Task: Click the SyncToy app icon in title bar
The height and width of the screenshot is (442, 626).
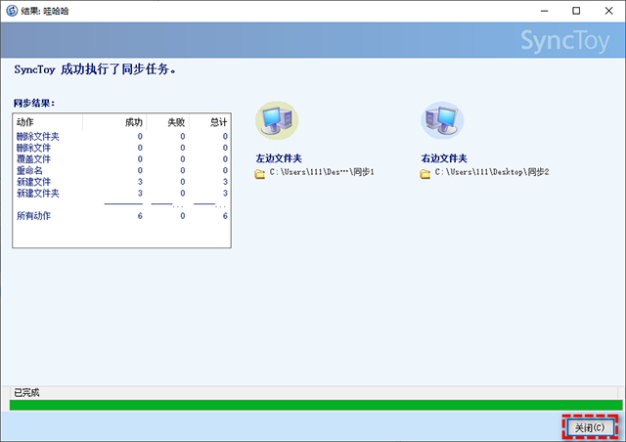Action: pyautogui.click(x=11, y=10)
